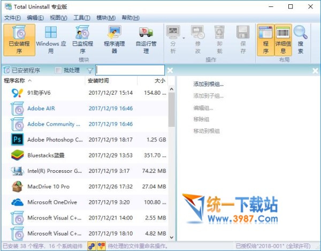Click 编辑组... option

point(203,108)
